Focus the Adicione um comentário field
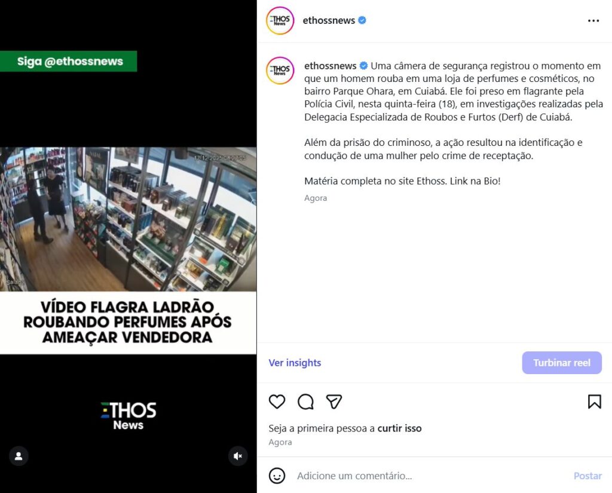The image size is (612, 493). pos(429,476)
